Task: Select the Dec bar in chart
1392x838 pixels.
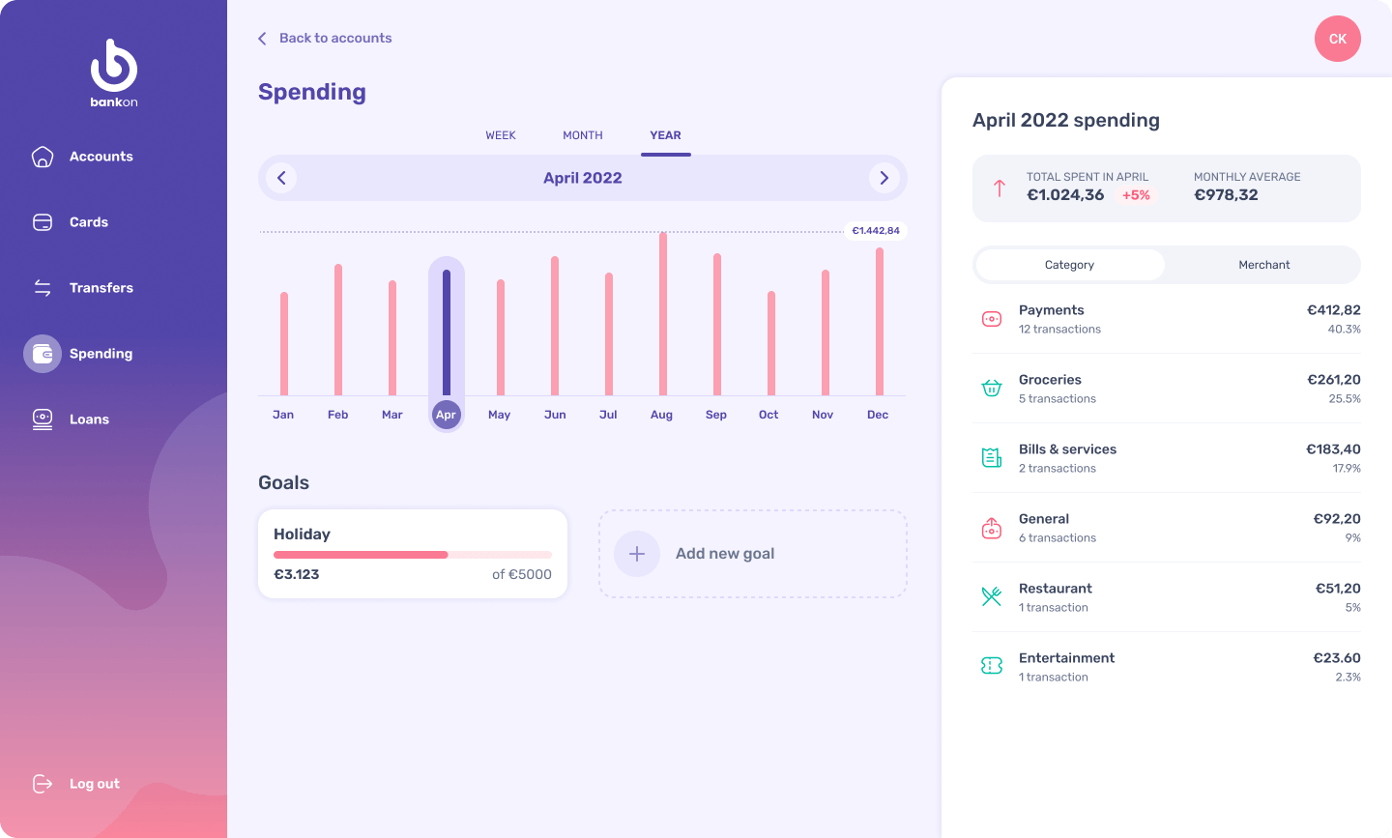Action: (x=880, y=321)
